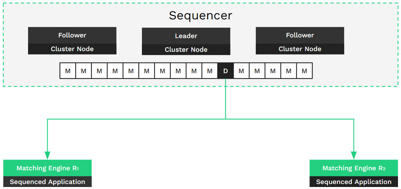Click Cluster Node label under right Follower
Image resolution: width=401 pixels, height=189 pixels.
tap(300, 49)
